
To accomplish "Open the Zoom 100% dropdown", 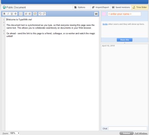I will click(15, 133).
